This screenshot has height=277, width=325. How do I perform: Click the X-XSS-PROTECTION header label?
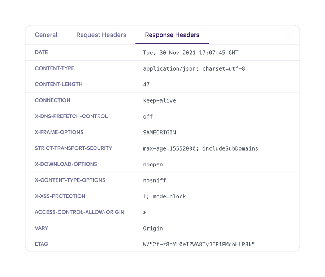[x=60, y=196]
